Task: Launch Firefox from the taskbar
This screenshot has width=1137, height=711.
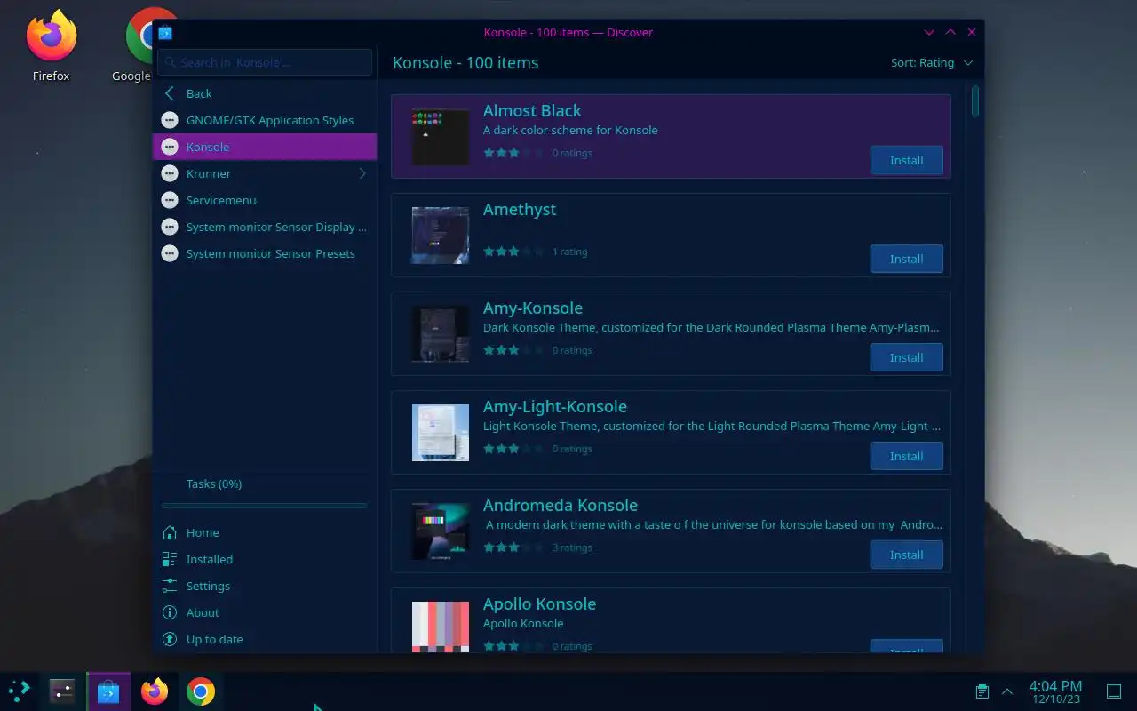Action: [x=155, y=691]
